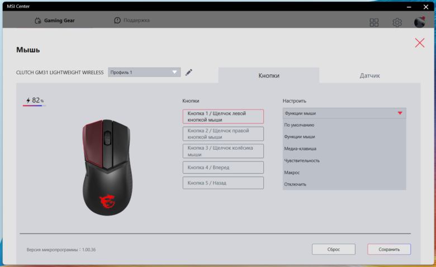Viewport: 436px width, 267px height.
Task: Choose Медиа-клавиша option
Action: [x=344, y=149]
